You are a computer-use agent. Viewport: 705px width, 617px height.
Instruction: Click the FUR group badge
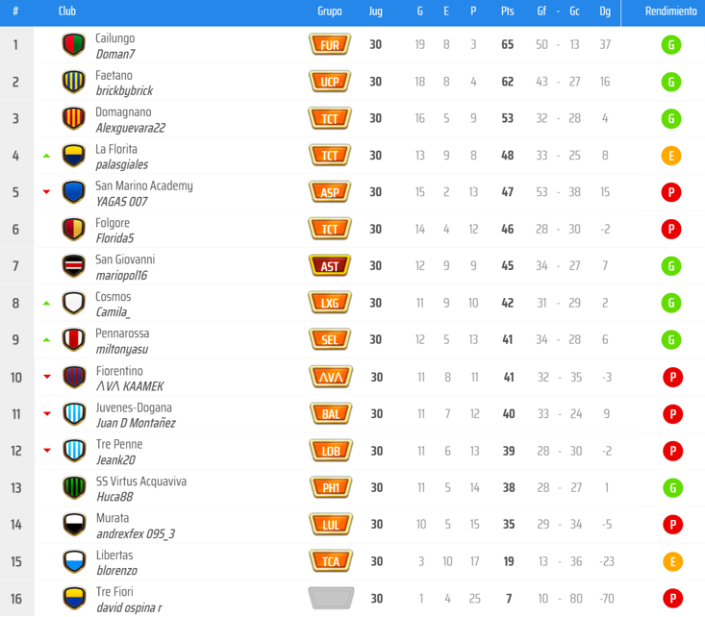[x=330, y=45]
